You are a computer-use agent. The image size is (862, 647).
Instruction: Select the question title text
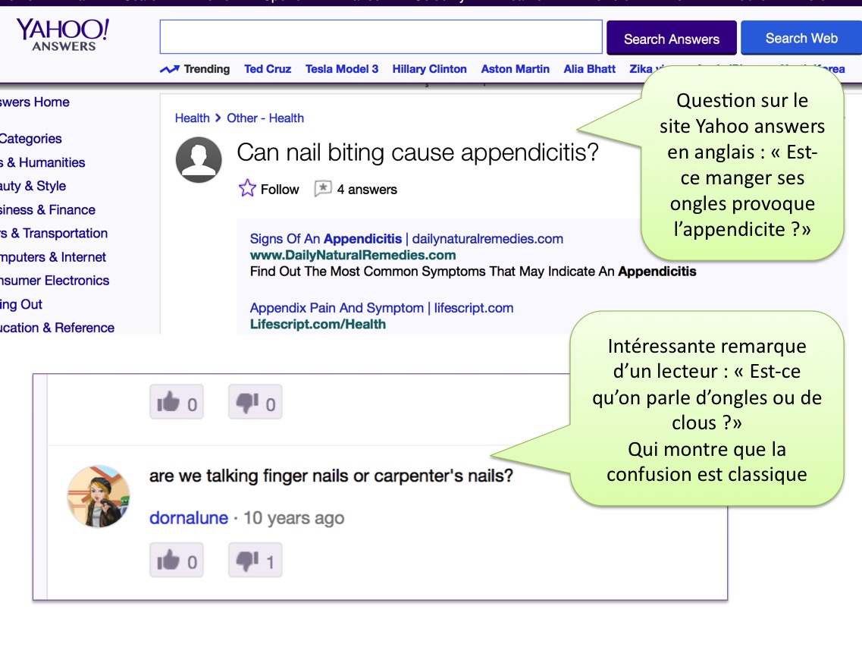417,153
